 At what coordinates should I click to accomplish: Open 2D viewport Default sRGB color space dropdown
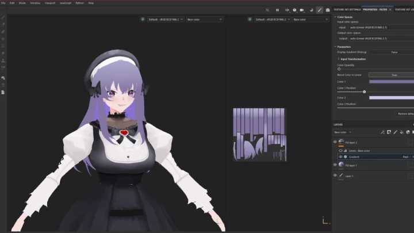pos(272,20)
